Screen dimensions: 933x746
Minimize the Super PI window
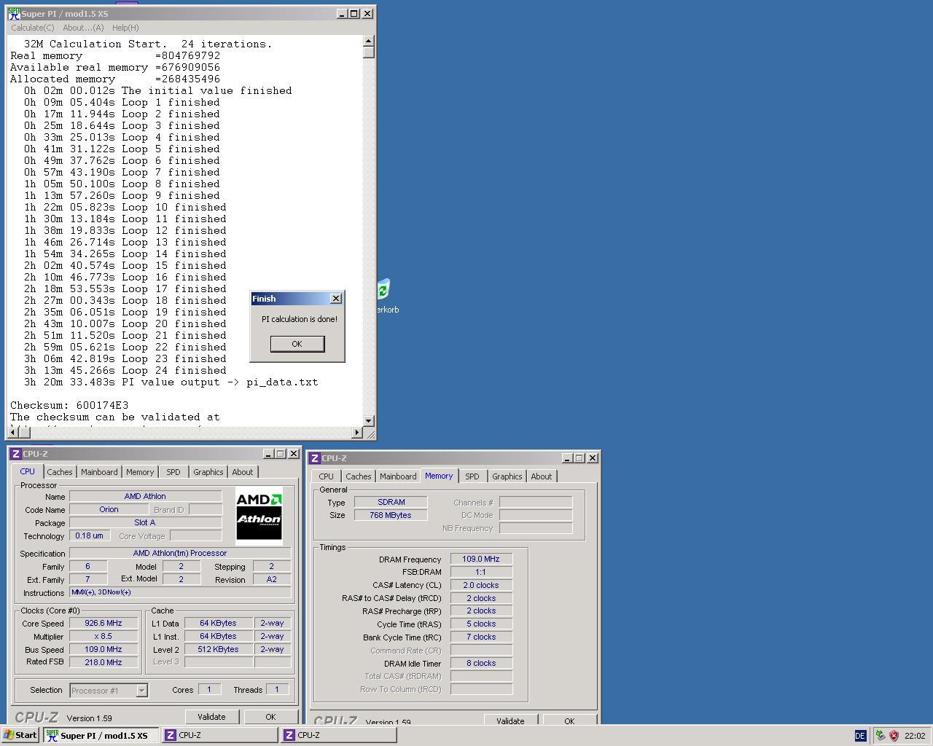(x=342, y=13)
